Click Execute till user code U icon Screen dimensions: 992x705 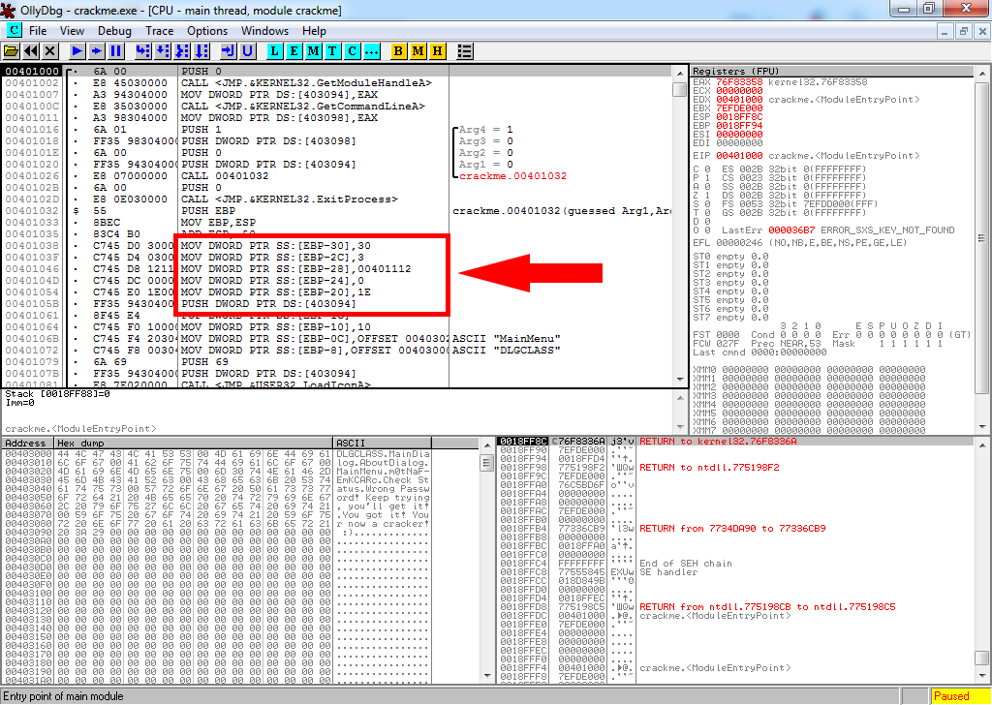[x=248, y=50]
